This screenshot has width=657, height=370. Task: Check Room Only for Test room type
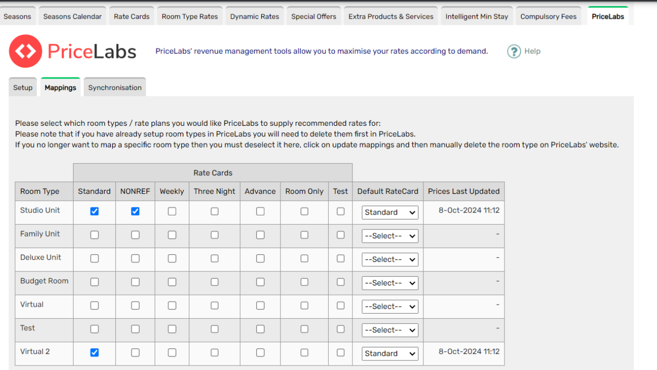coord(304,329)
